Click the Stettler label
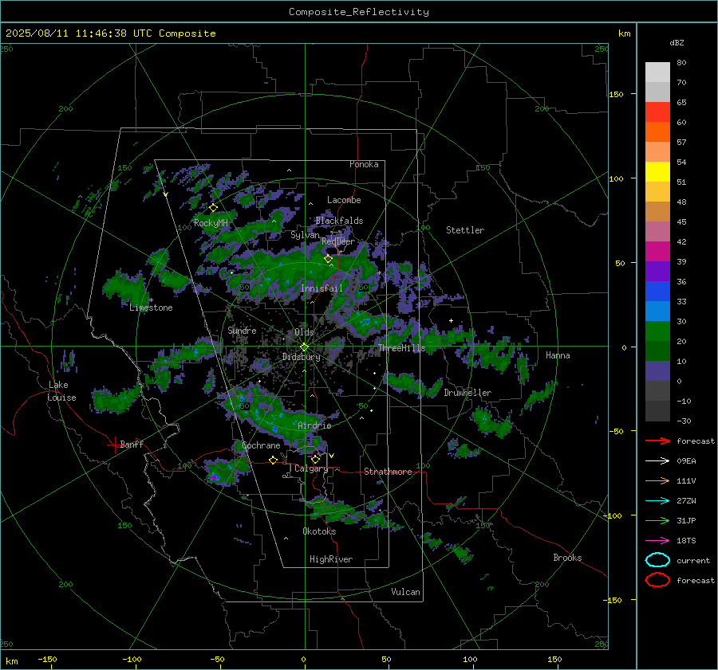Screen dimensions: 718x670 point(465,230)
